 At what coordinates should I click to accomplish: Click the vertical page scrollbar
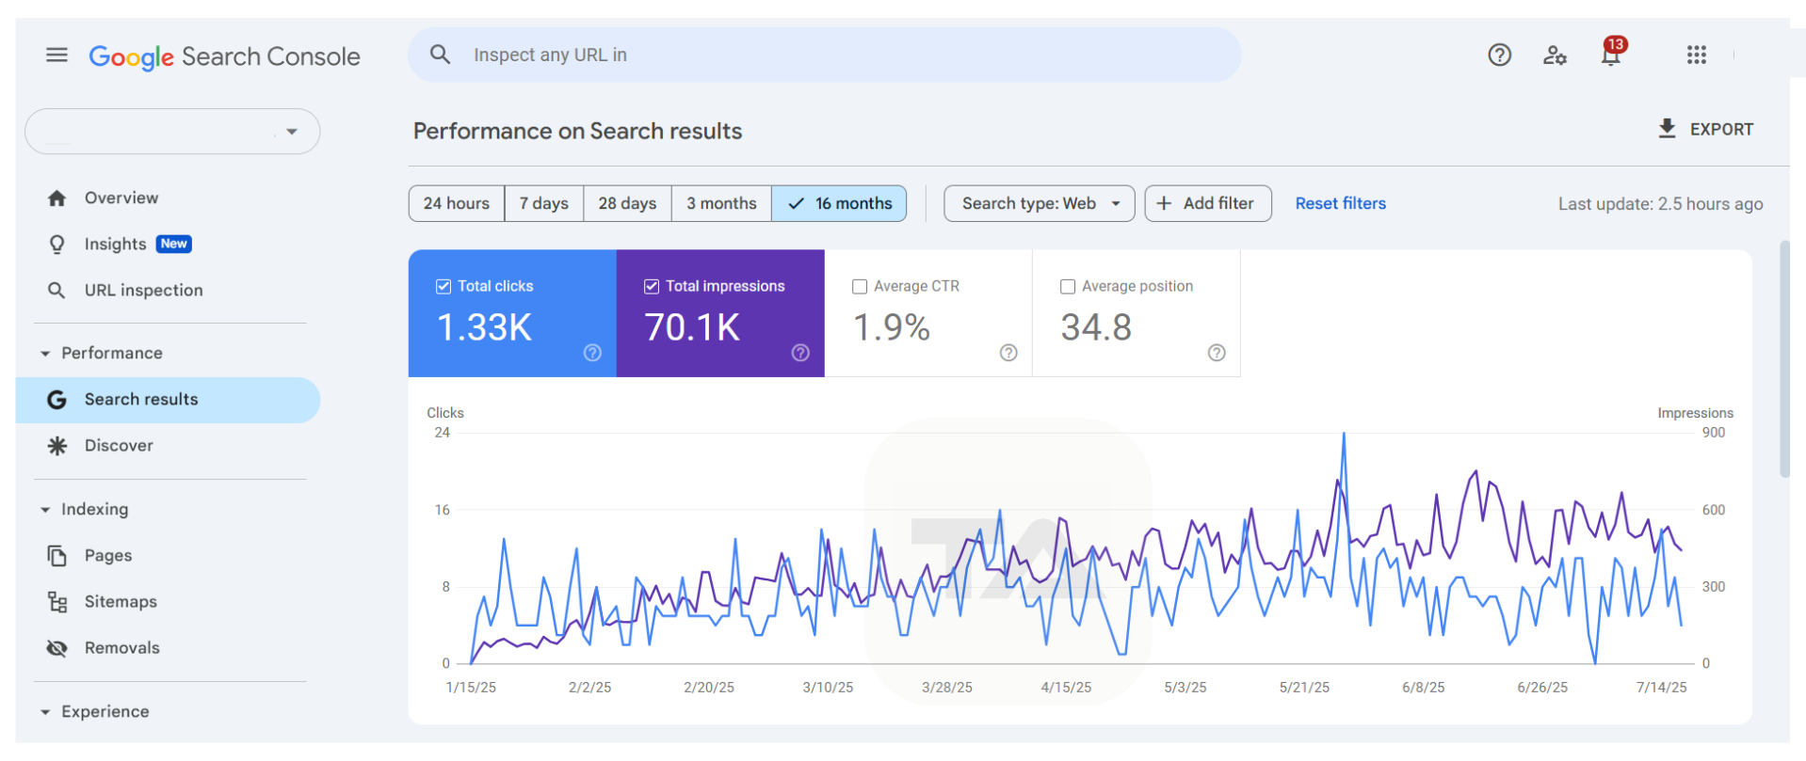[1783, 359]
